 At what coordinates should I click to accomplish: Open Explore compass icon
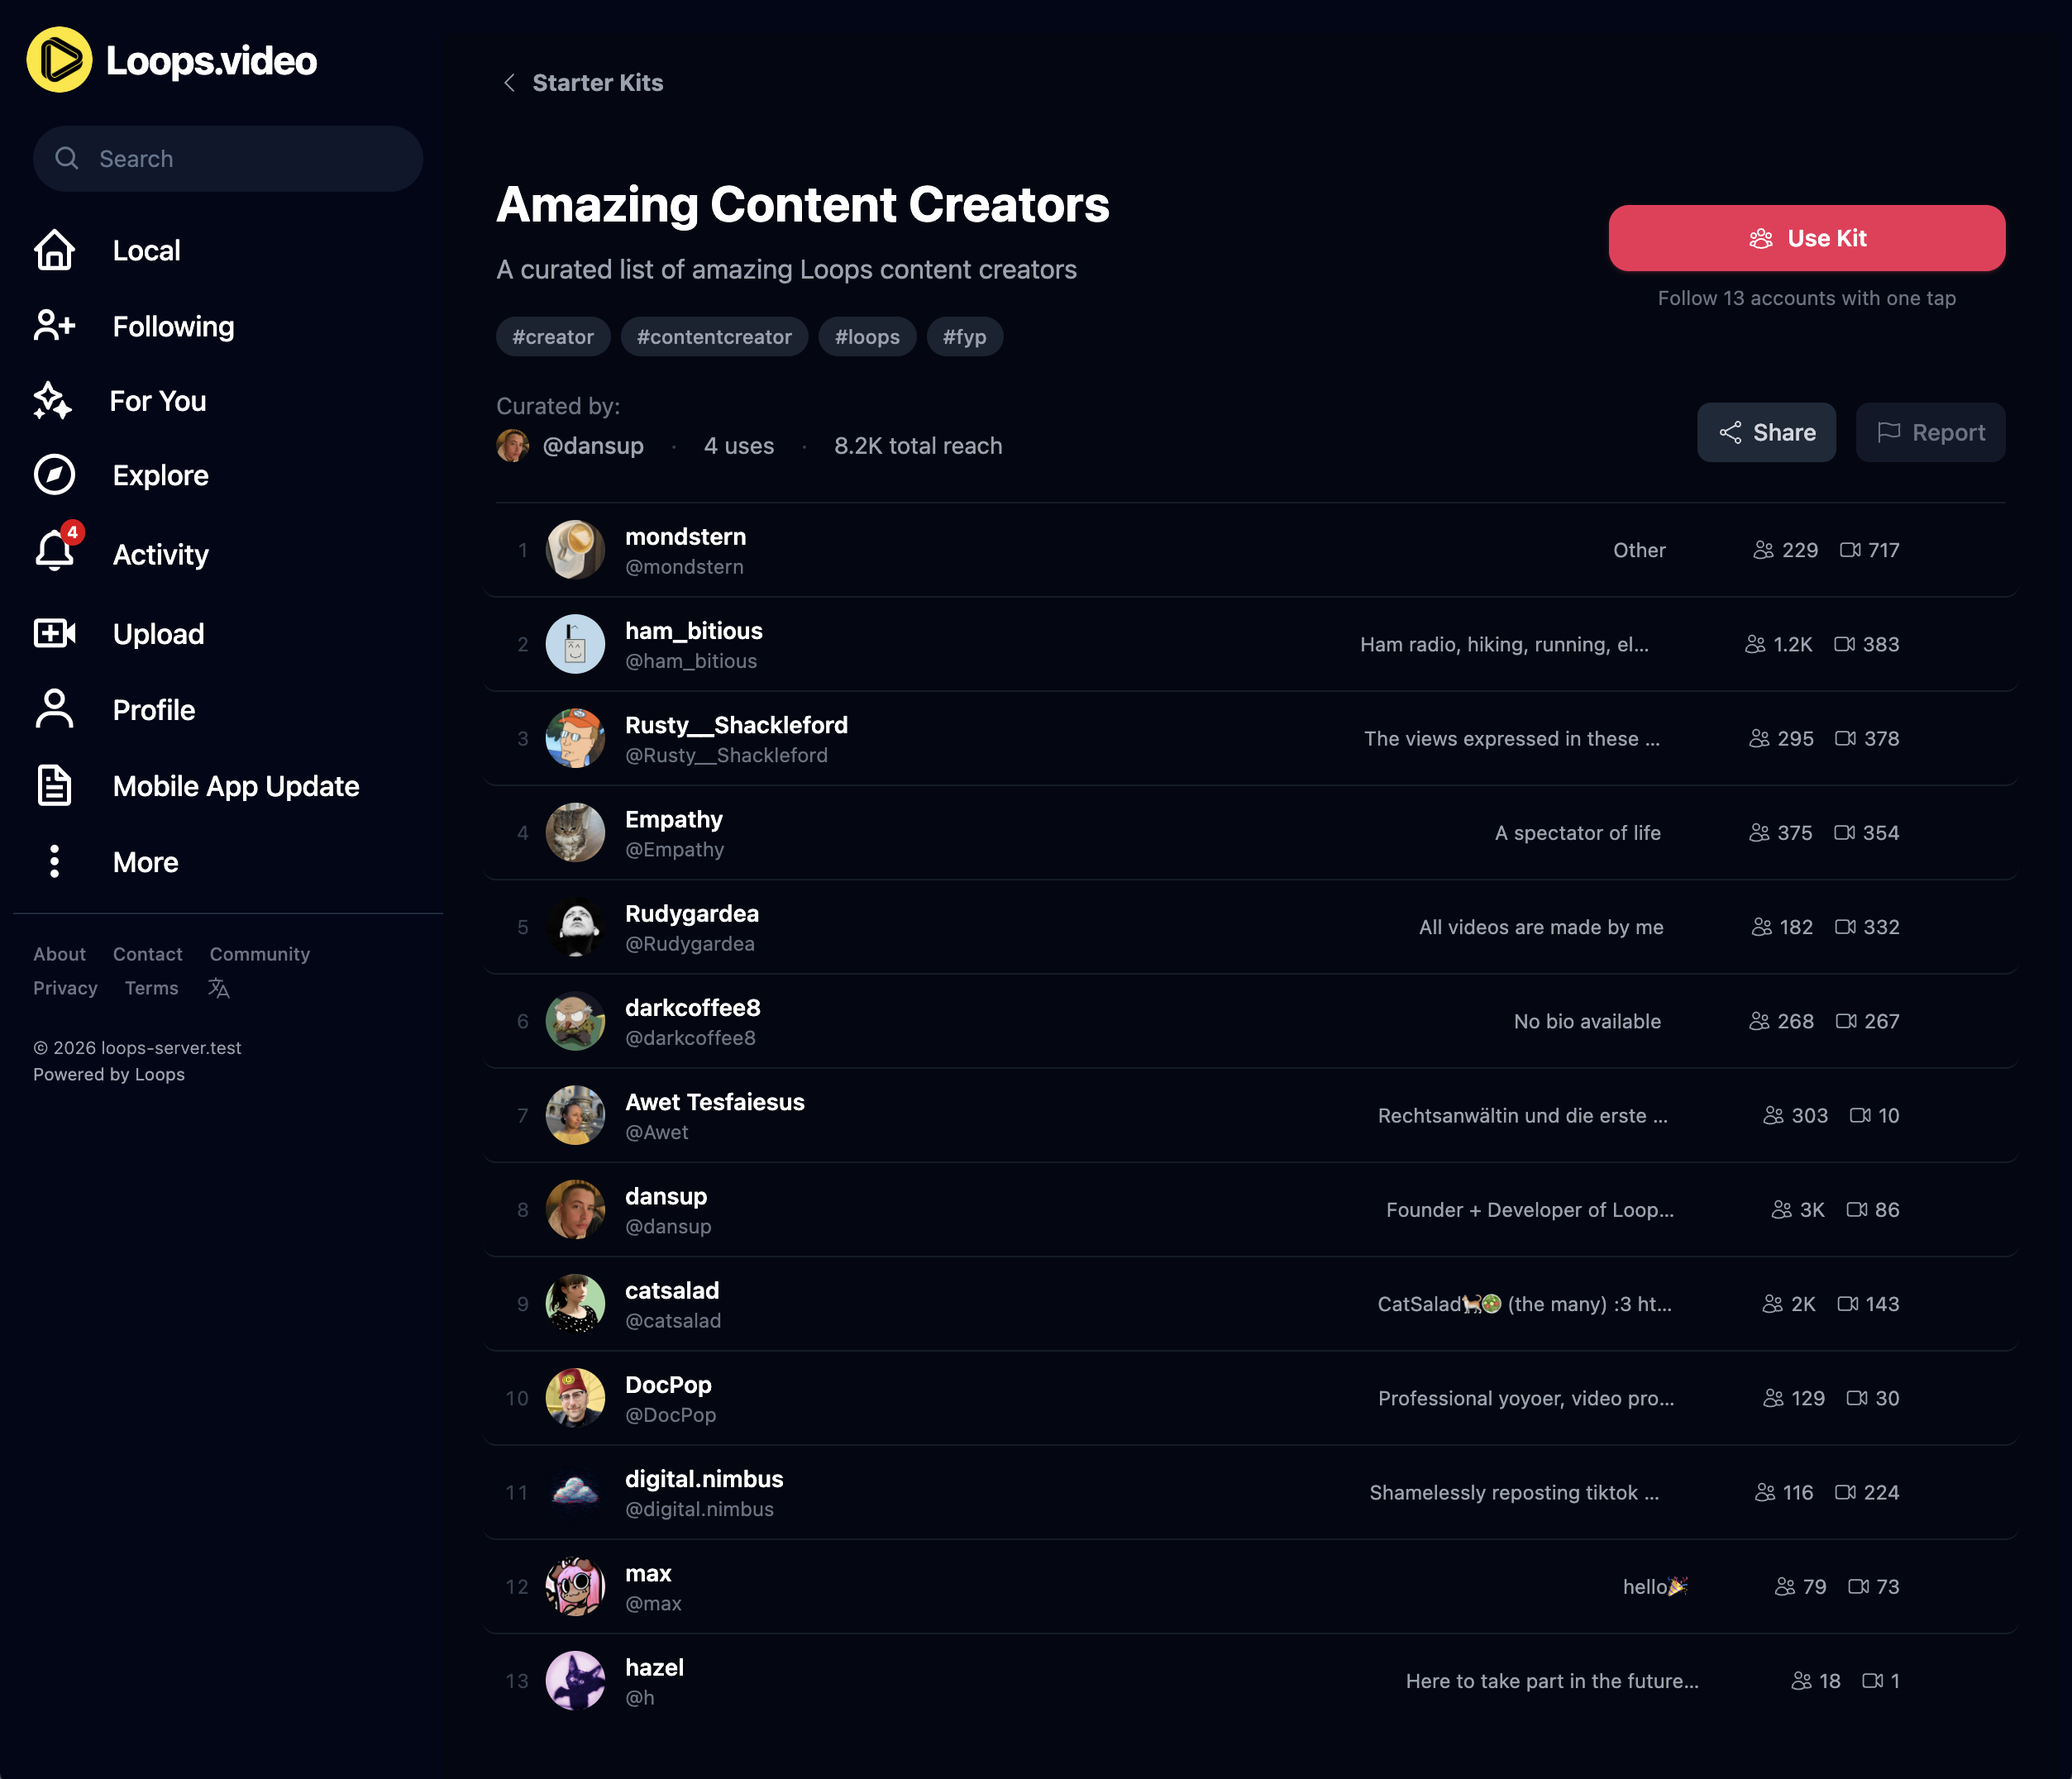55,475
